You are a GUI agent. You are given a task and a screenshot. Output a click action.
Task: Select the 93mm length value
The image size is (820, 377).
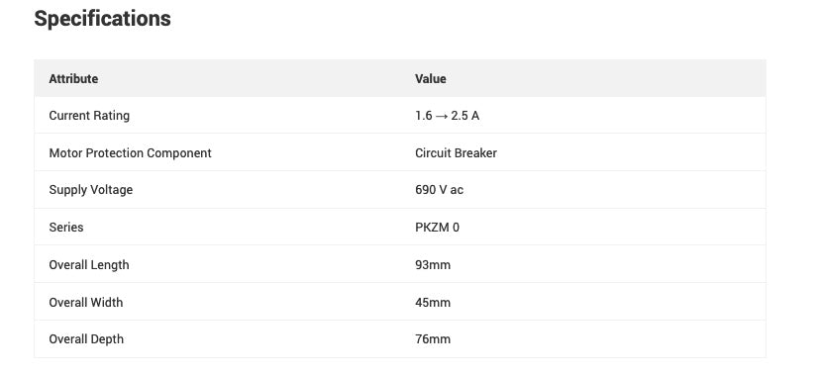433,265
